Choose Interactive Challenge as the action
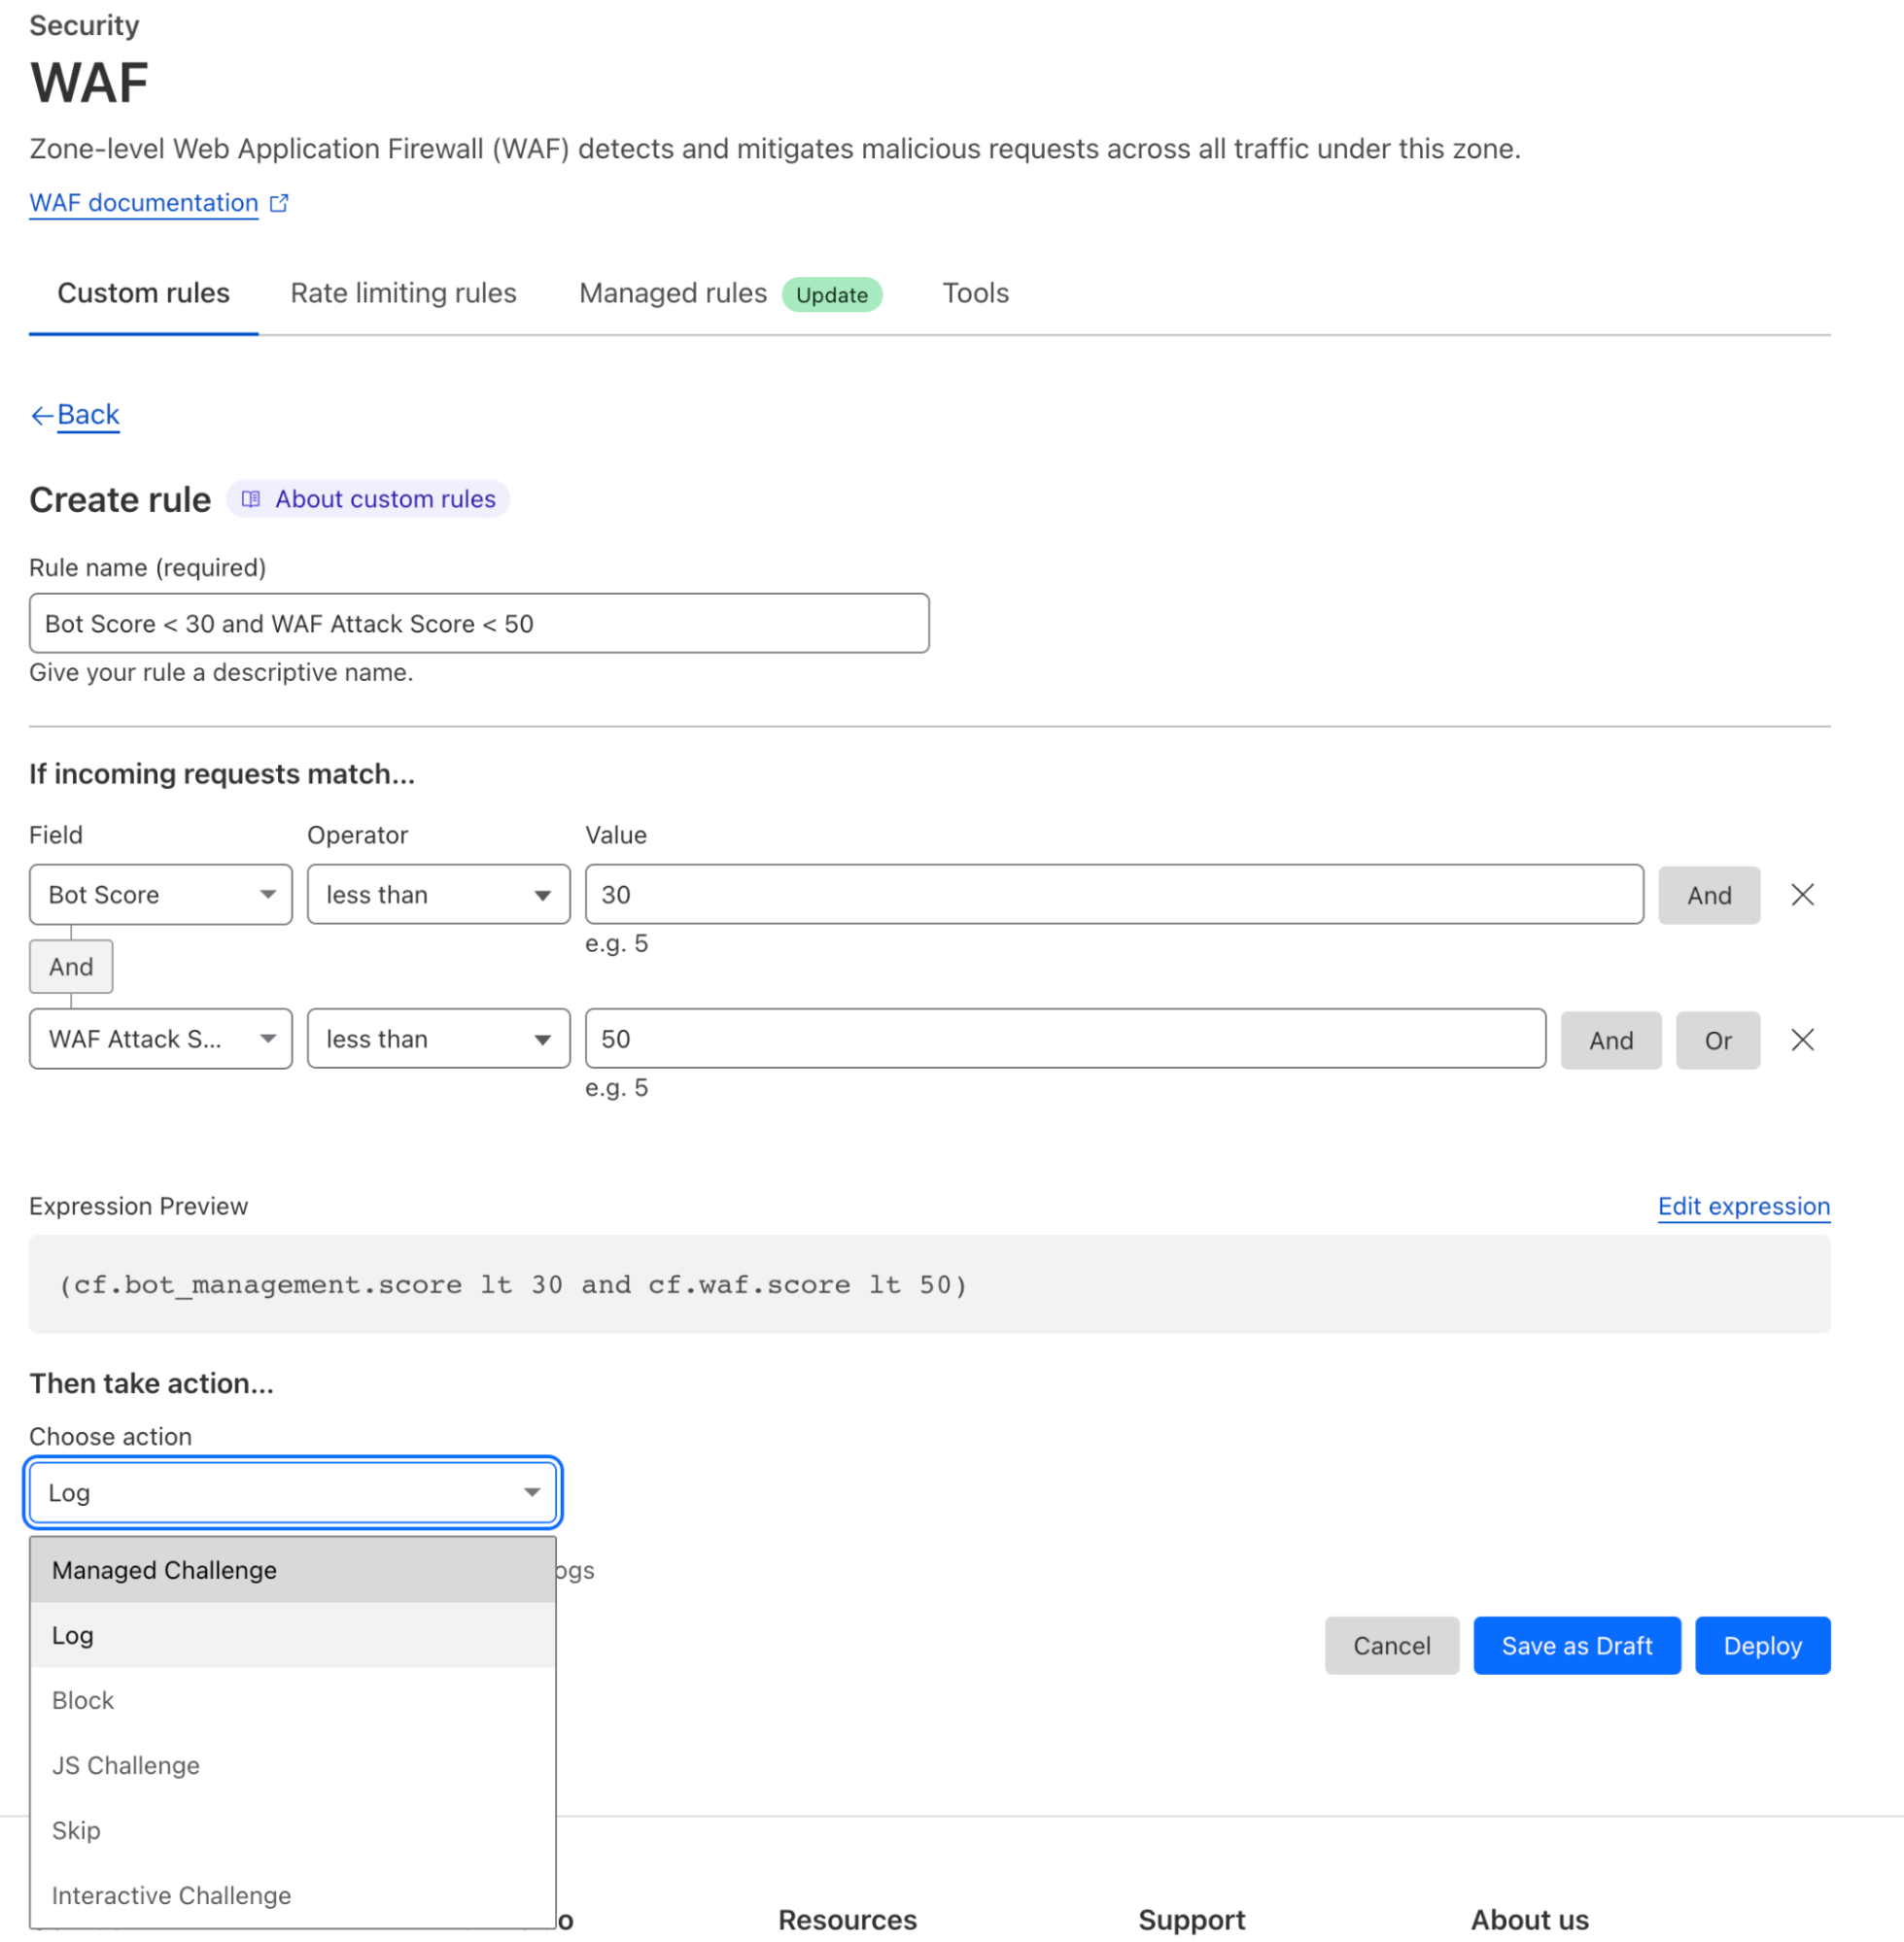Viewport: 1904px width, 1942px height. tap(170, 1895)
